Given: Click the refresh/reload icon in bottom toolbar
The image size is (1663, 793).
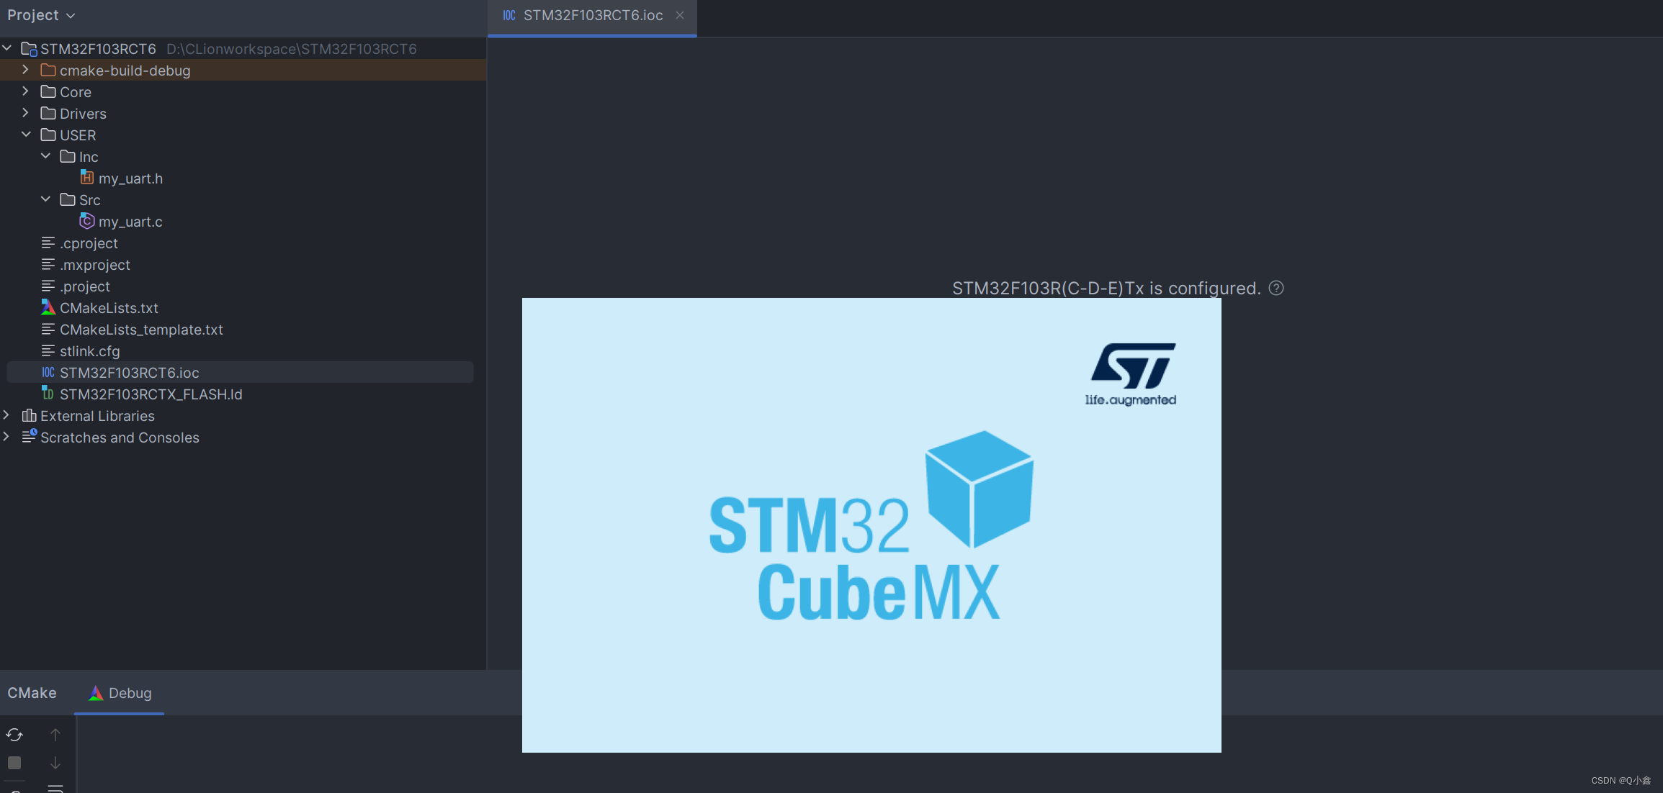Looking at the screenshot, I should point(15,733).
